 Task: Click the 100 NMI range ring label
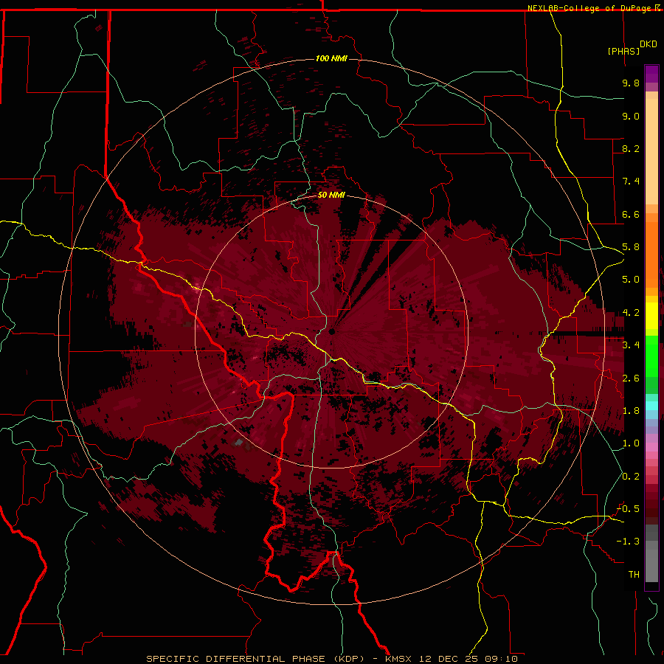[x=331, y=58]
